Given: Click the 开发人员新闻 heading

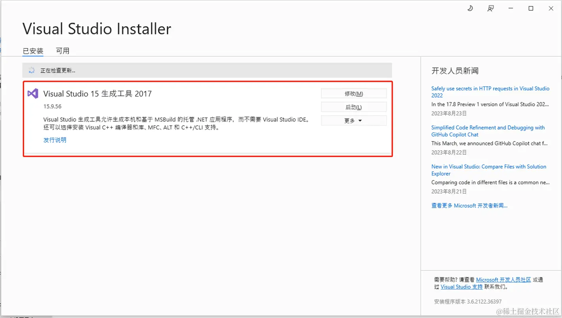Looking at the screenshot, I should 455,71.
